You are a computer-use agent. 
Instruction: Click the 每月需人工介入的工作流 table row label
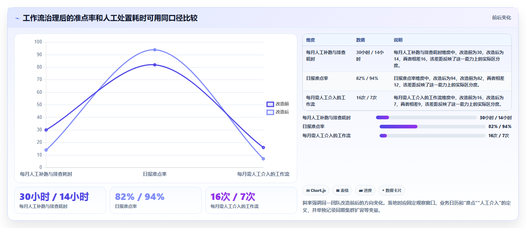pos(326,101)
